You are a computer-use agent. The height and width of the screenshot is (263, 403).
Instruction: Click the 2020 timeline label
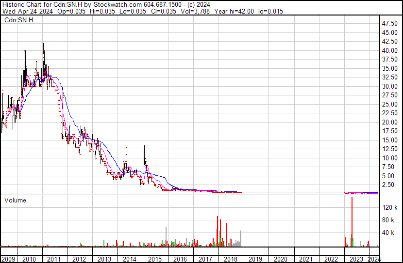[x=281, y=259]
